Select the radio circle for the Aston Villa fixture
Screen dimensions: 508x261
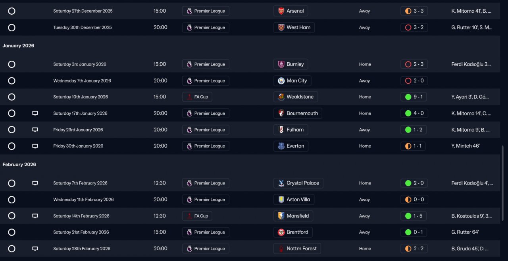[12, 200]
